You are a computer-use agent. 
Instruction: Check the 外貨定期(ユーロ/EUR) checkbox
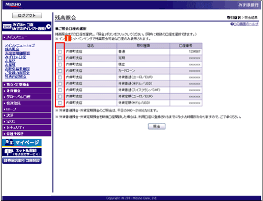tap(60, 96)
